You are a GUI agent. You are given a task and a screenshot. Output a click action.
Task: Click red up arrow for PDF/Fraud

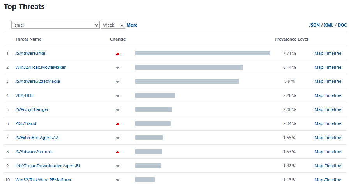(118, 124)
